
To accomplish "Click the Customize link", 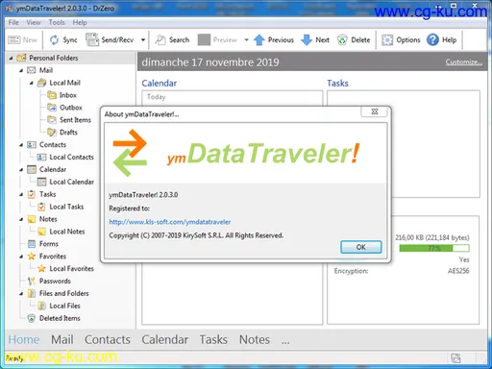I will pyautogui.click(x=463, y=62).
